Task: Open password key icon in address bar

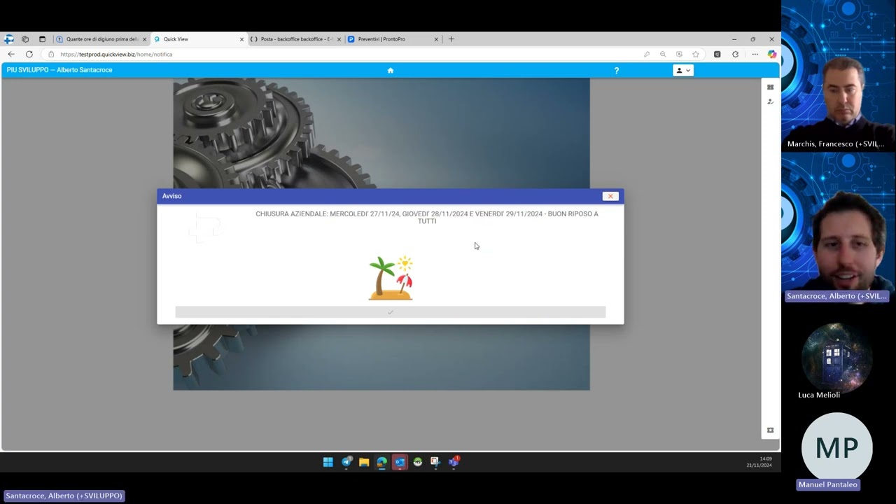Action: (646, 54)
